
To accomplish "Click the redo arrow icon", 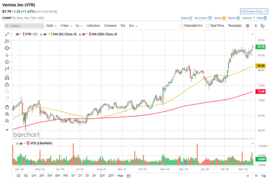I will [x=7, y=98].
